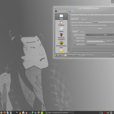Launch VLC media player from taskbar
Screen dimensions: 114x114
20,113
